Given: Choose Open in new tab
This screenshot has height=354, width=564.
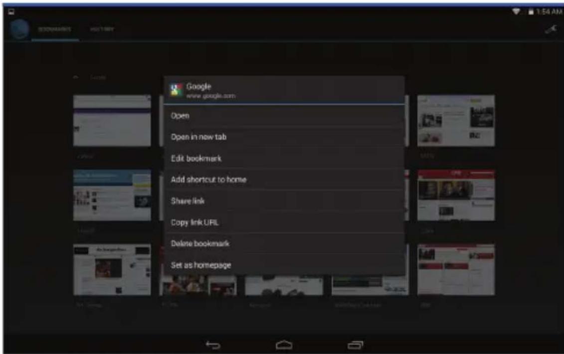Looking at the screenshot, I should [284, 137].
